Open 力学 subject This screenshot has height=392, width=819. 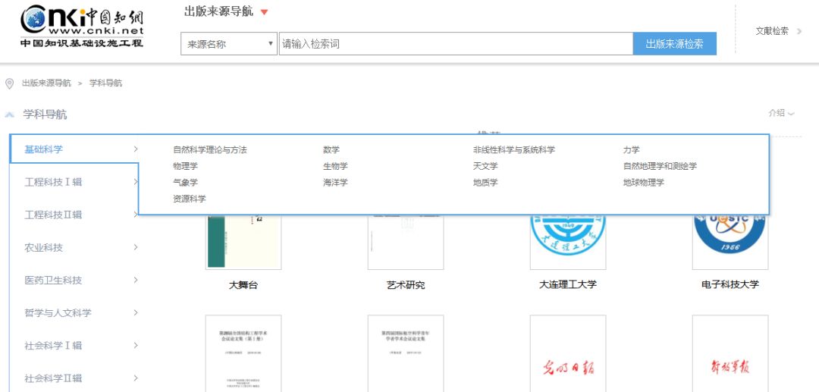tap(631, 150)
